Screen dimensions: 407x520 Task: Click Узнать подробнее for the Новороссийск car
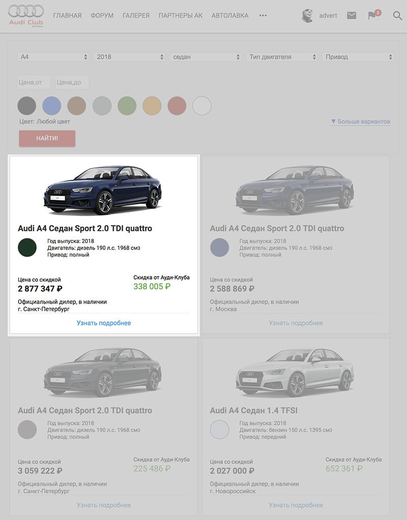click(x=296, y=505)
